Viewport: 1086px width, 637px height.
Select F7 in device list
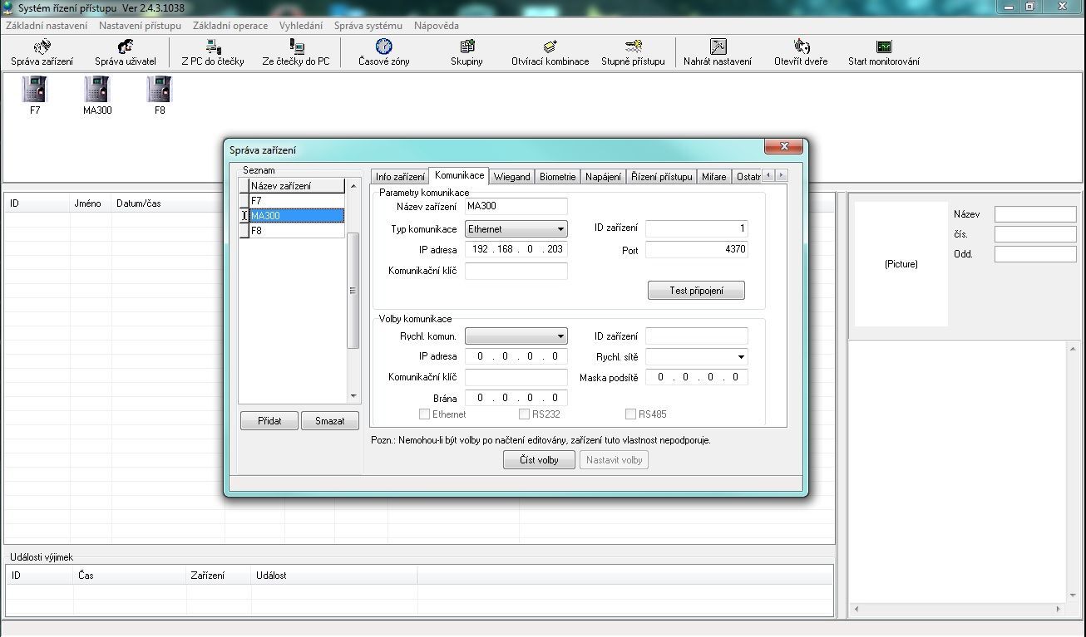coord(297,201)
